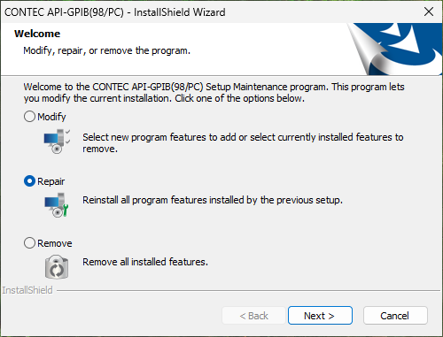443x337 pixels.
Task: Click the Modify option label text
Action: click(x=51, y=117)
